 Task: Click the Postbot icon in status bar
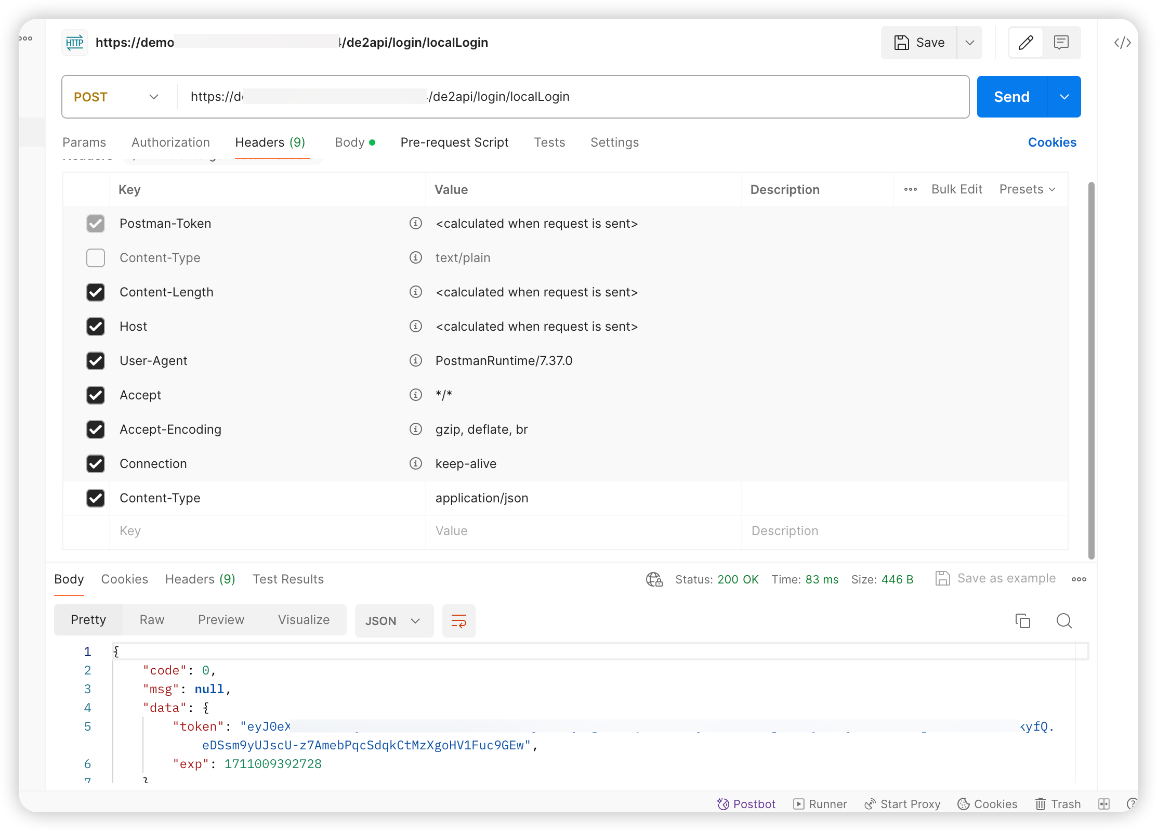tap(722, 804)
